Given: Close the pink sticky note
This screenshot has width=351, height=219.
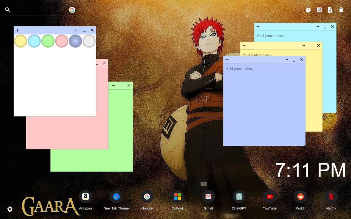Looking at the screenshot, I should pos(104,63).
